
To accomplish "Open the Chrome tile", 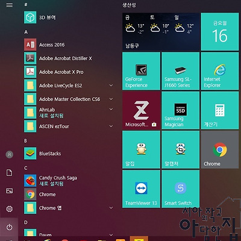I will coord(220,149).
